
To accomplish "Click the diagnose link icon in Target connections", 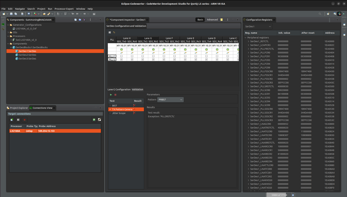I will tap(99, 120).
